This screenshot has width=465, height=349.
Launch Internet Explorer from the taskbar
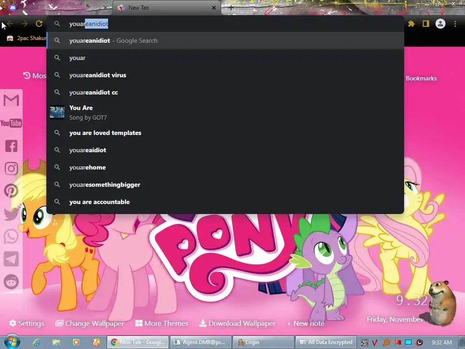tap(36, 342)
